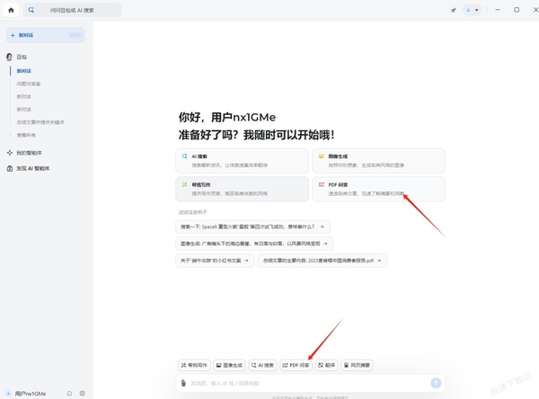Image resolution: width=539 pixels, height=399 pixels.
Task: Focus the message input field
Action: (307, 383)
